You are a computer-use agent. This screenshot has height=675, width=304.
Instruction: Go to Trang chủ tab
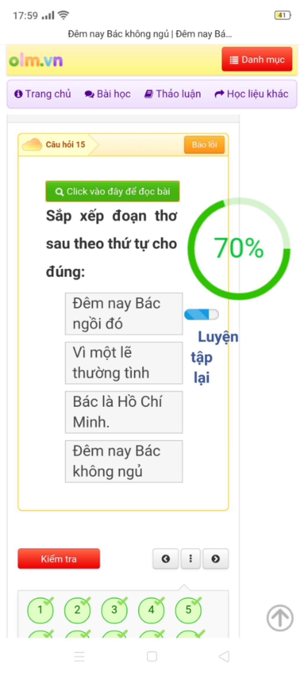pos(42,94)
